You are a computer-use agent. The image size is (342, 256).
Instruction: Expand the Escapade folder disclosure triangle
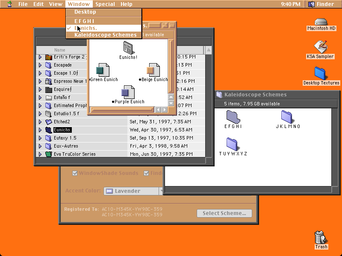pos(40,65)
